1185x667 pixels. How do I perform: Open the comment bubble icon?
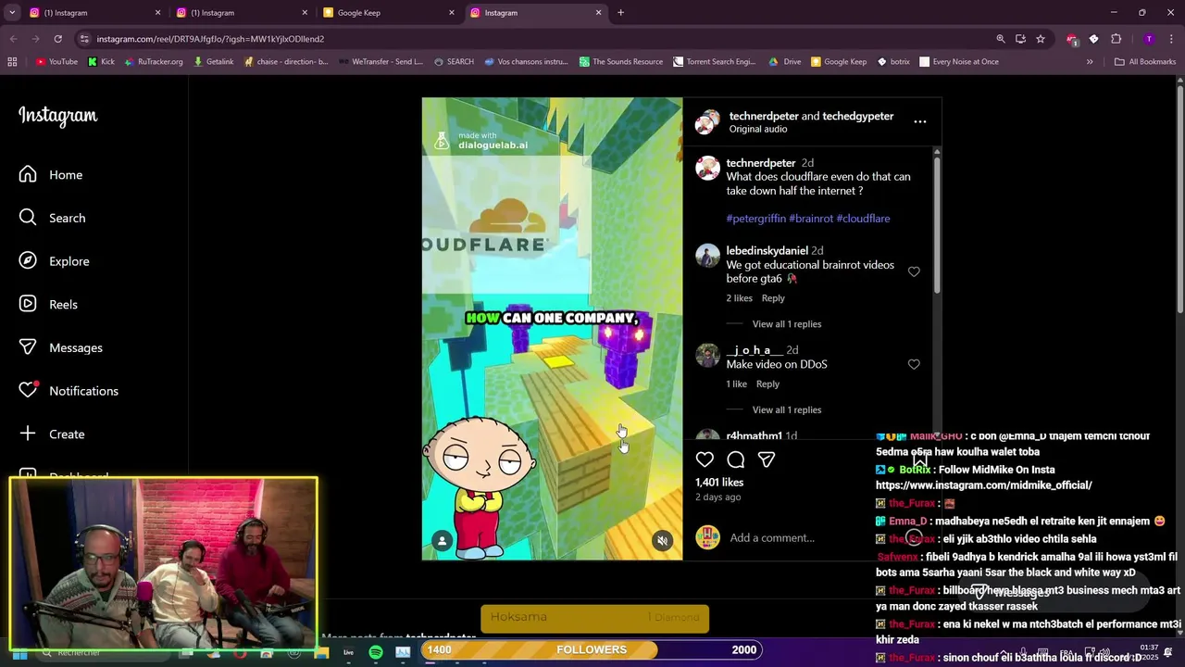(x=735, y=459)
